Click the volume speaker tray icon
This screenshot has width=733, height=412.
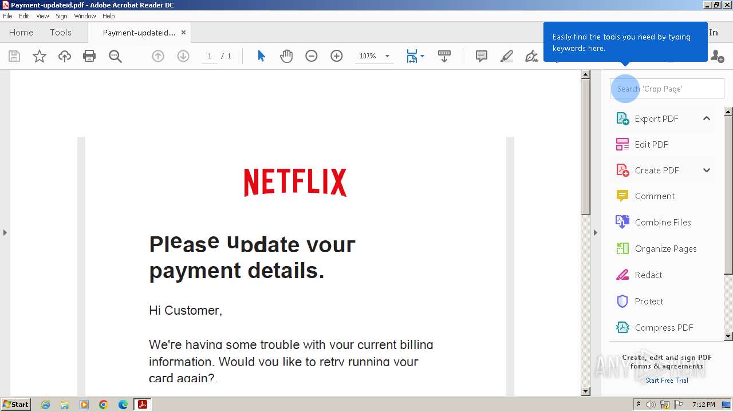(x=651, y=405)
